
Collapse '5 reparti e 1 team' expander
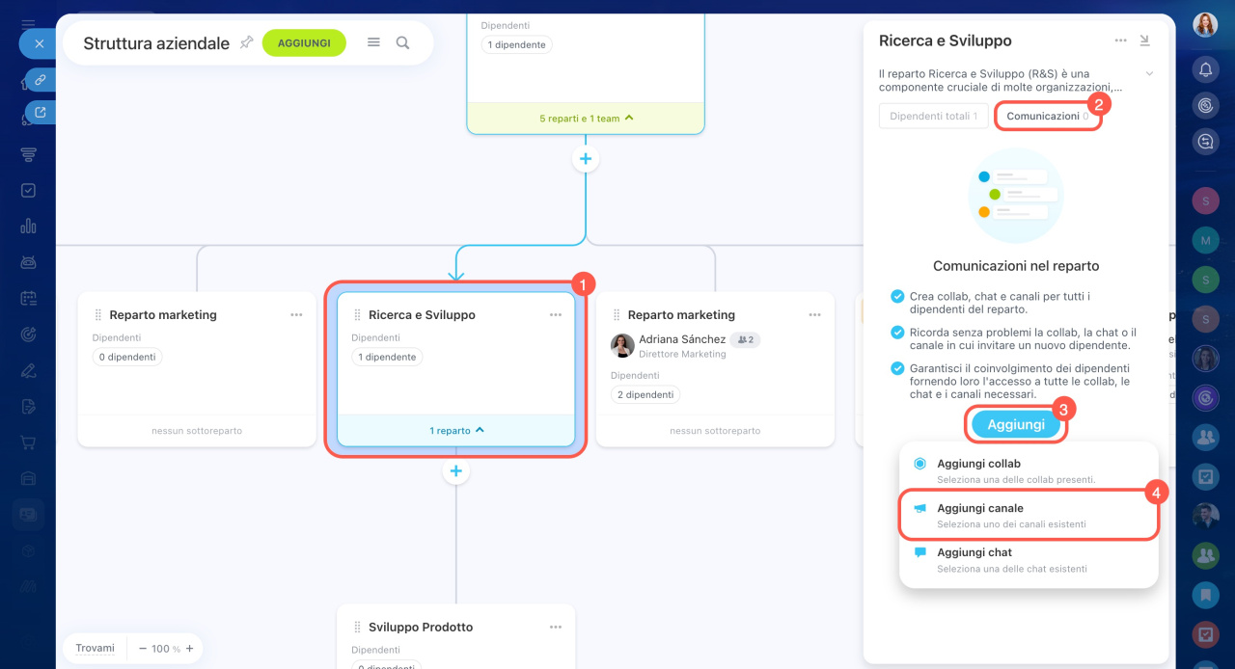[x=586, y=119]
